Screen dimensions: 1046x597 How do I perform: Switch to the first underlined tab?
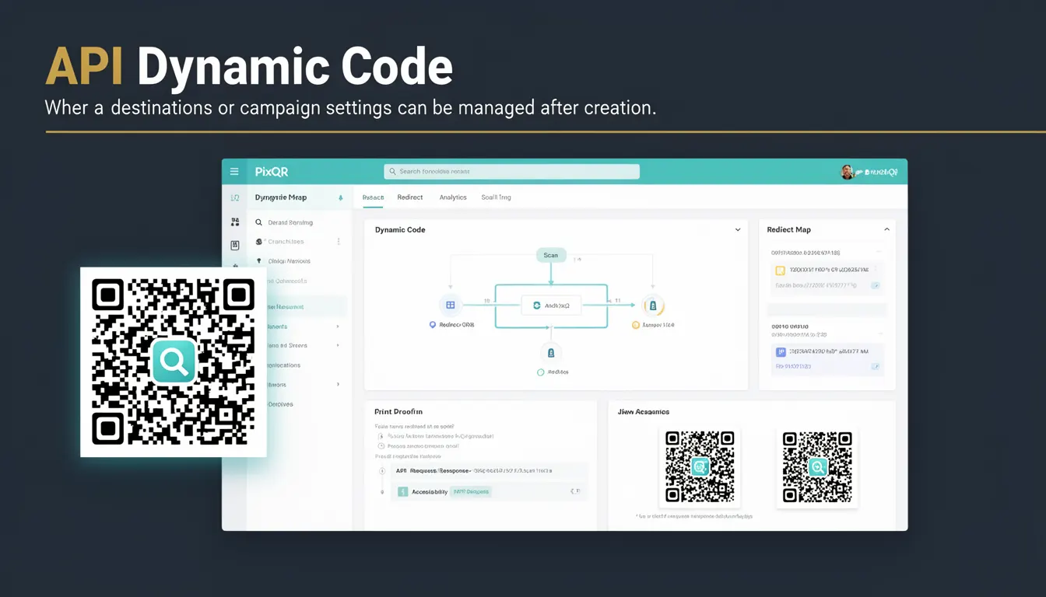373,197
